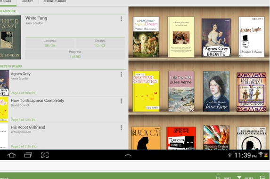Open Arsène Lupin book on shelf
This screenshot has height=179, width=270.
pyautogui.click(x=252, y=37)
